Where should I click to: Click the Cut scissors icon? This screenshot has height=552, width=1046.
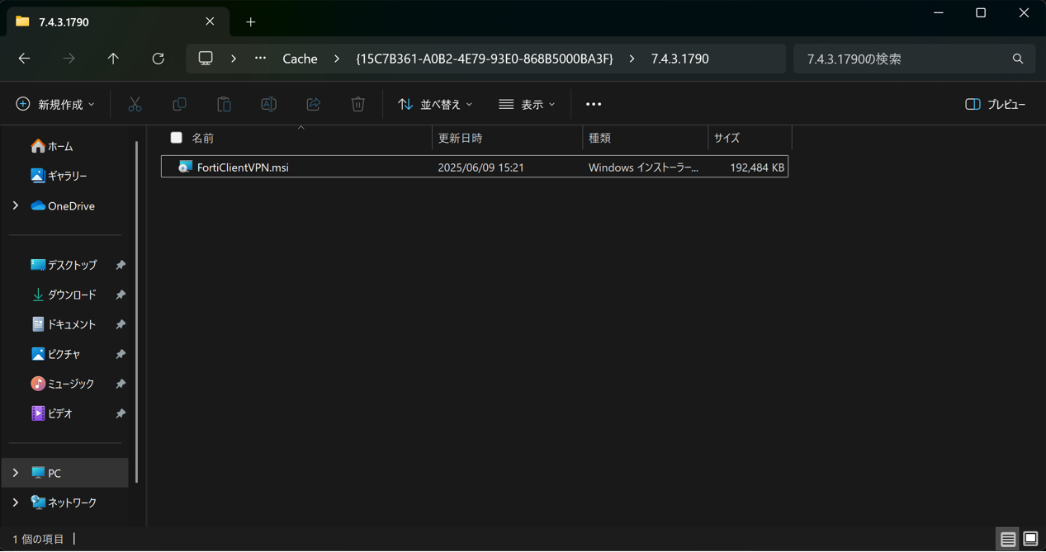coord(135,104)
